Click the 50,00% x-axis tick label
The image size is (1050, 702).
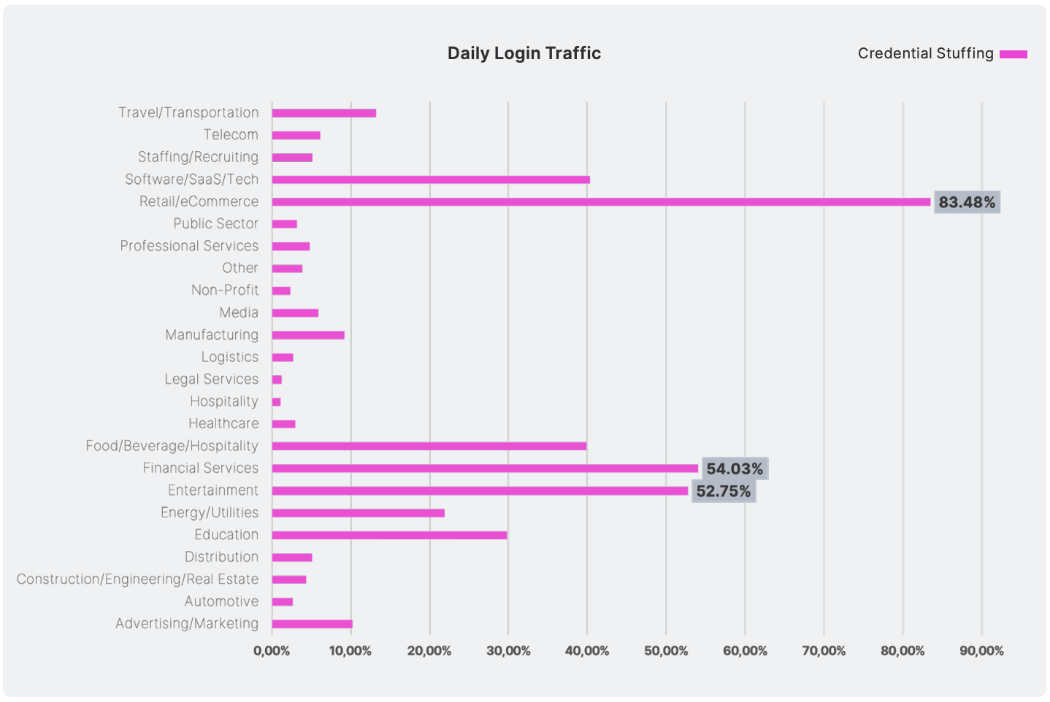point(666,651)
